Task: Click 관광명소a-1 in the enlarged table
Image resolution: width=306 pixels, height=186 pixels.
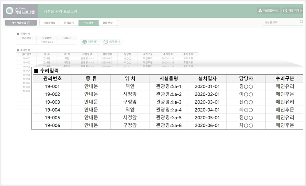Action: coord(169,86)
